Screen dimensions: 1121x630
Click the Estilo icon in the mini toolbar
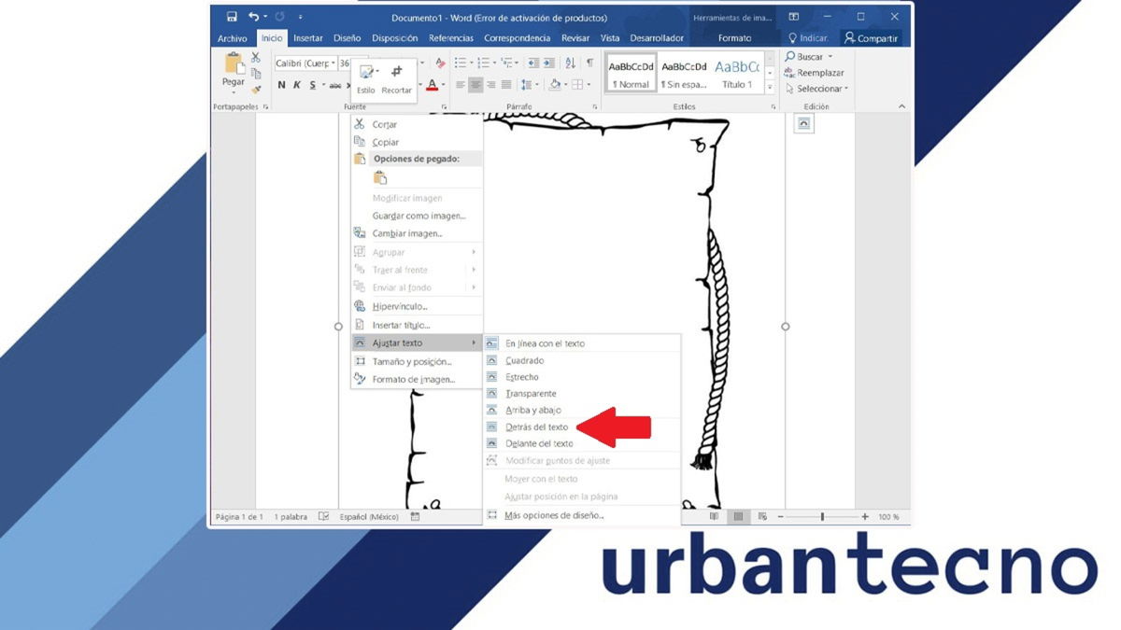(368, 72)
